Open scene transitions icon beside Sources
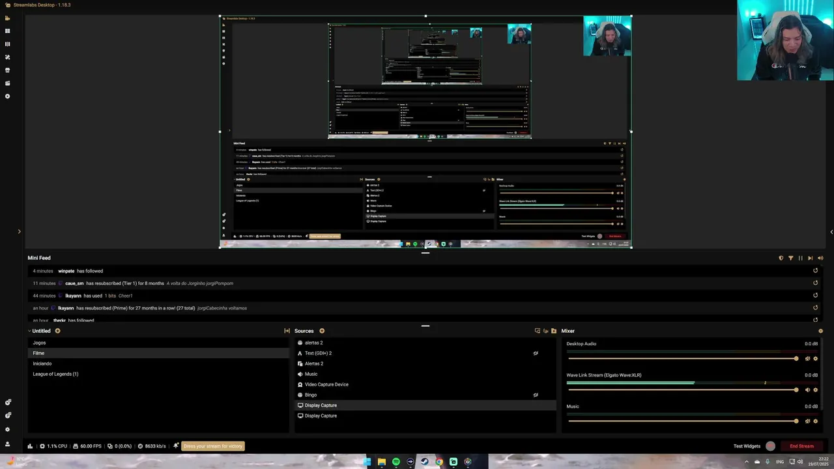This screenshot has height=469, width=834. click(287, 331)
